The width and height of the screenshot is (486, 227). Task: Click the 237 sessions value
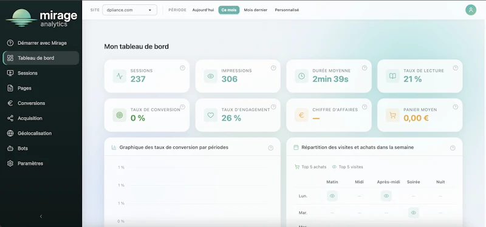[x=138, y=80]
